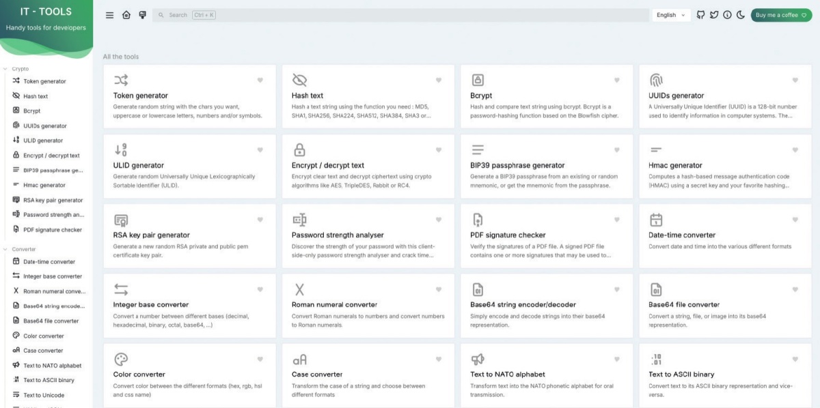This screenshot has height=408, width=820.
Task: Favorite the Hash text card heart
Action: 439,81
